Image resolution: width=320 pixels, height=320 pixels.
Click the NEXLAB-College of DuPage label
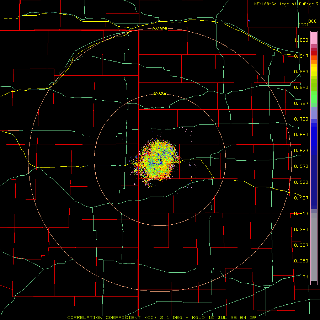(284, 4)
